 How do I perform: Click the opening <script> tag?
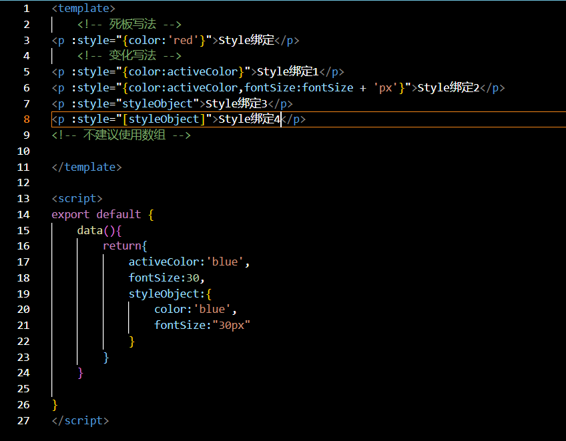pos(77,199)
